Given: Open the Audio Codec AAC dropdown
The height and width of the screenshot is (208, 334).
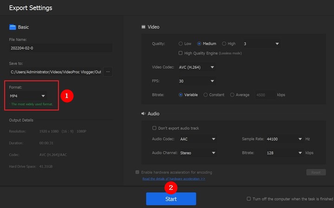Looking at the screenshot, I should click(198, 139).
